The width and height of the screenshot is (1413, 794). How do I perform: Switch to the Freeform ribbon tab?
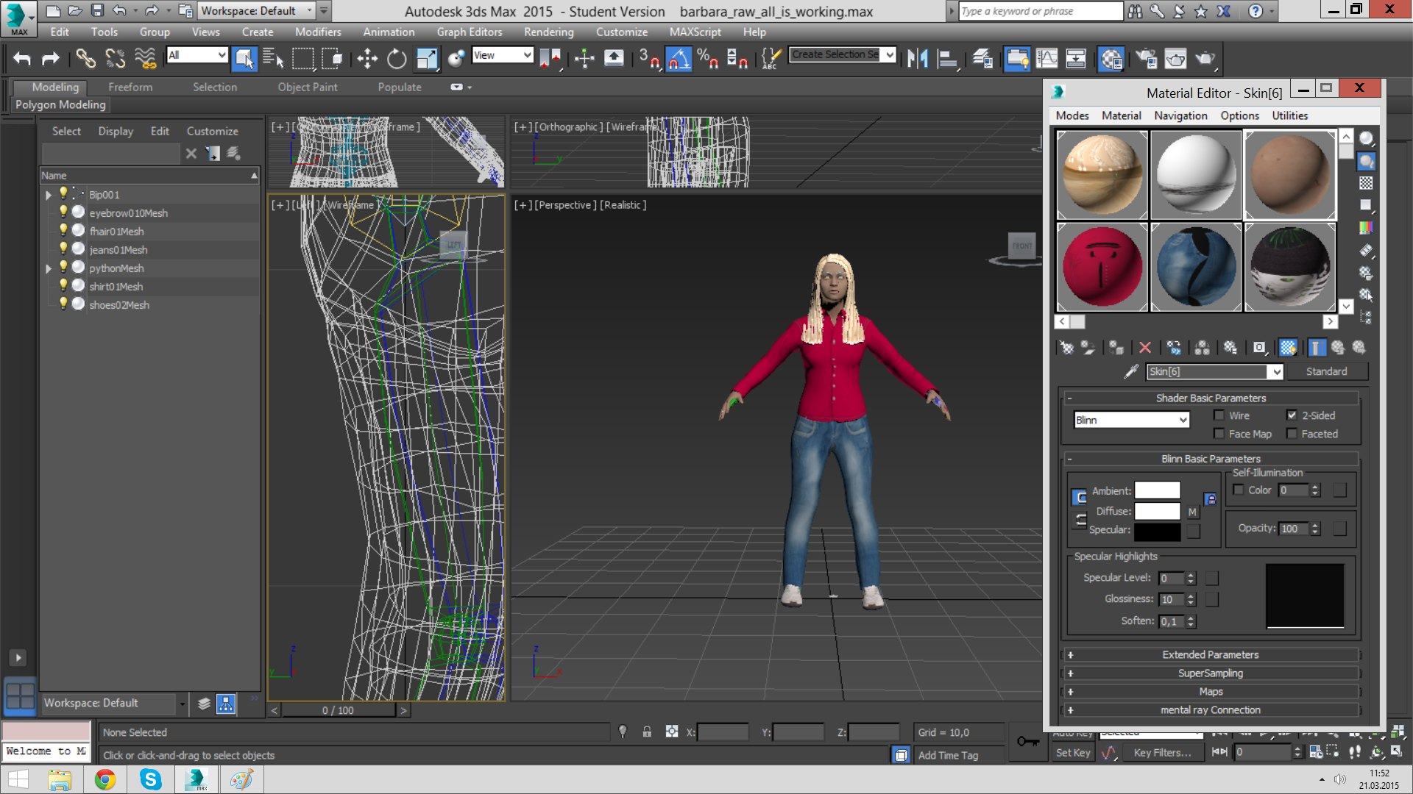pyautogui.click(x=130, y=87)
